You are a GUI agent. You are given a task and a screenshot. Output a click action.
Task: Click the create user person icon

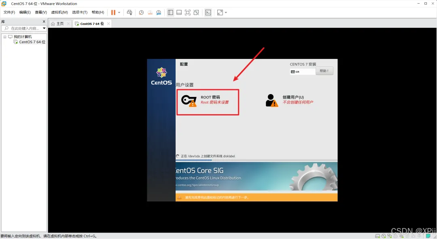coord(272,101)
